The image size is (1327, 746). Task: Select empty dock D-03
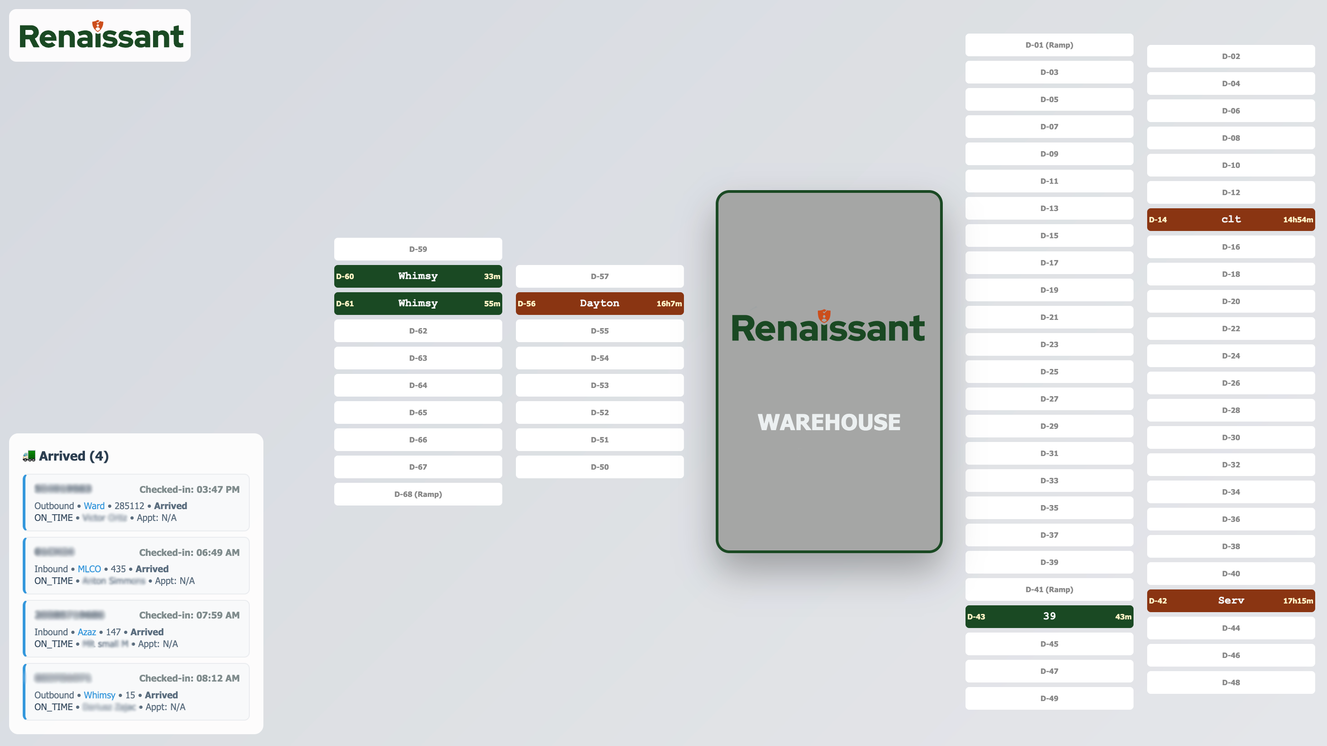(1050, 73)
